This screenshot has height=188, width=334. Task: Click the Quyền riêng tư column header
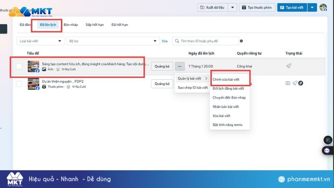pyautogui.click(x=249, y=53)
